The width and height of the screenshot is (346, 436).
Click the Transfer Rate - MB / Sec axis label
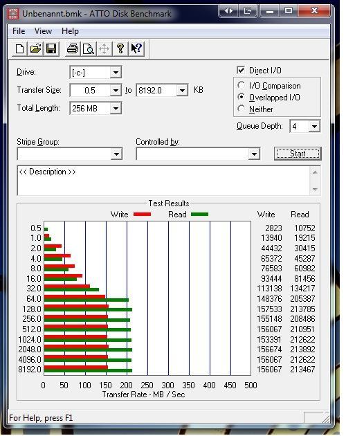point(143,394)
